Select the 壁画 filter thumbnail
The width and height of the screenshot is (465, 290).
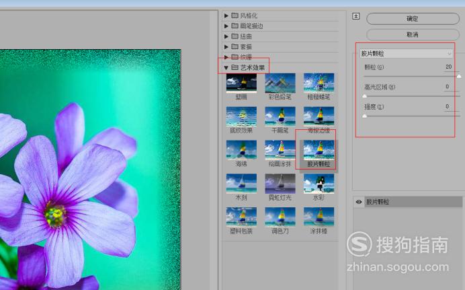(241, 83)
